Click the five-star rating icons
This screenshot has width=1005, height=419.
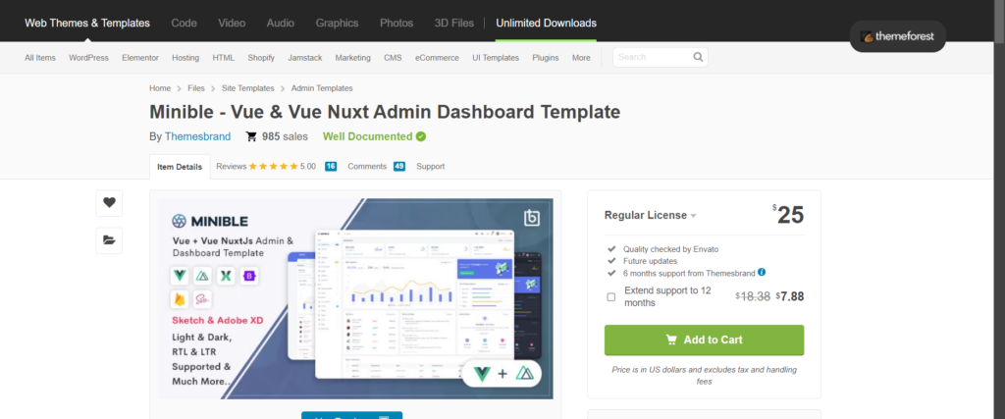click(x=273, y=167)
